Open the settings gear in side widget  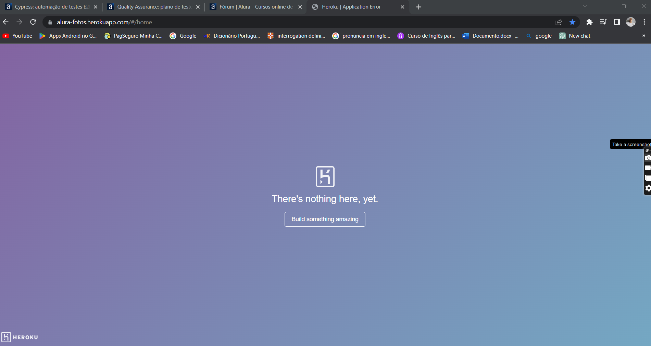[648, 188]
